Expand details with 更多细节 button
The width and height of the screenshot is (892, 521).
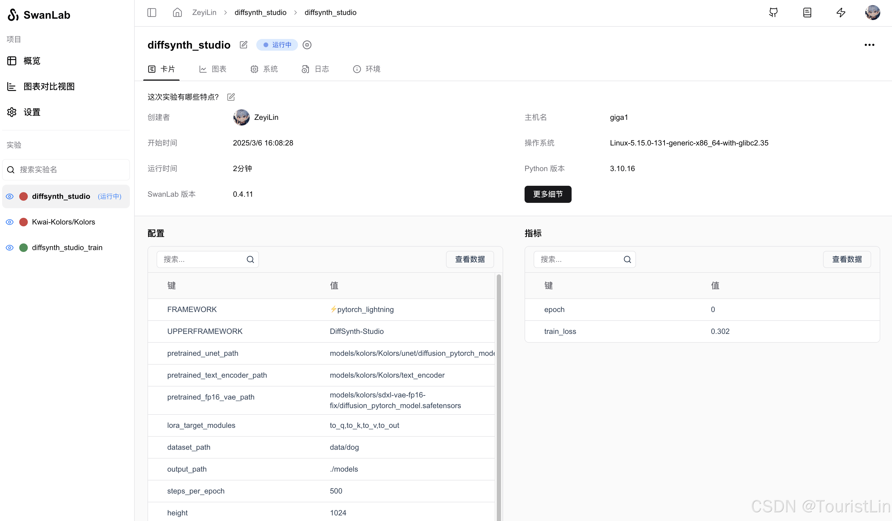(x=548, y=194)
